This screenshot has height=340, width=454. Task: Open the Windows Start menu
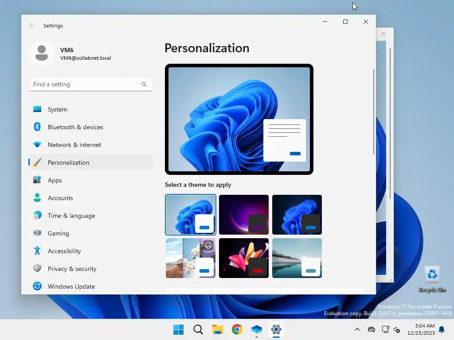pyautogui.click(x=178, y=329)
